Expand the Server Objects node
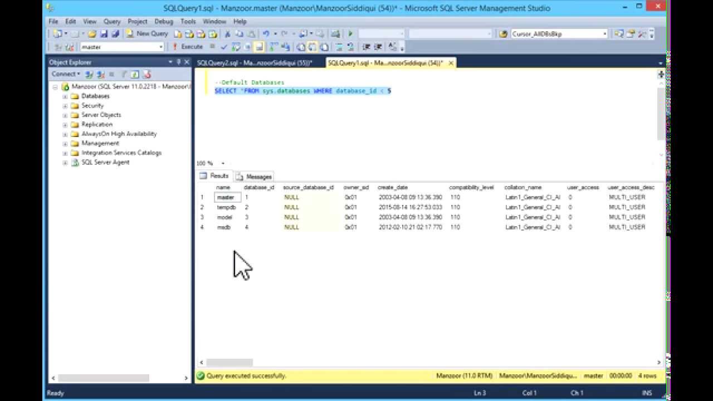This screenshot has width=713, height=401. pos(65,115)
